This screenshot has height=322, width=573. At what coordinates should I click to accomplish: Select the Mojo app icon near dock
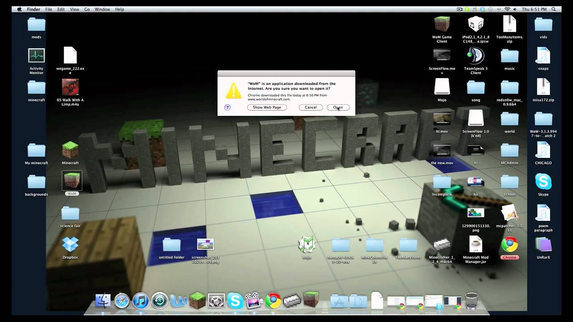coord(307,245)
